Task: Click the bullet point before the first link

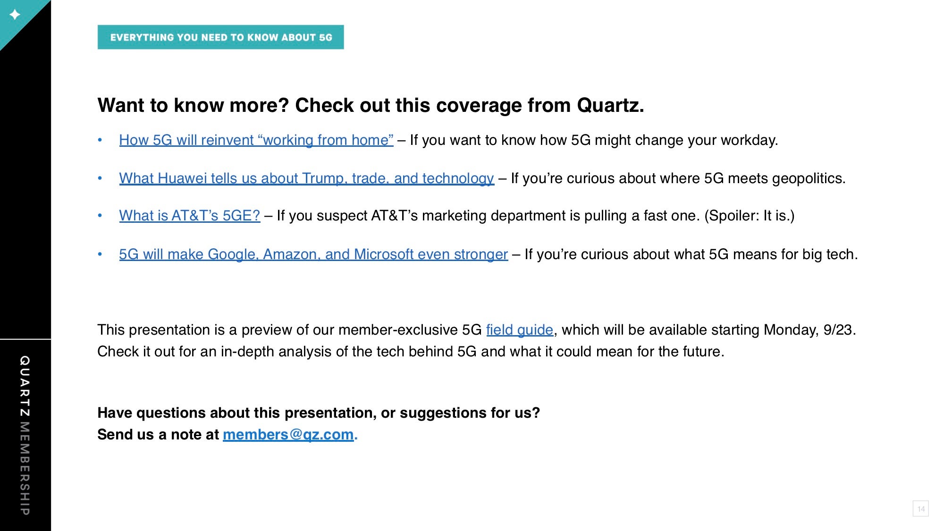Action: tap(100, 140)
